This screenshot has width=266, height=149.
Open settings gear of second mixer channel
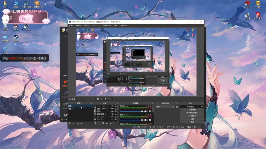[150, 120]
